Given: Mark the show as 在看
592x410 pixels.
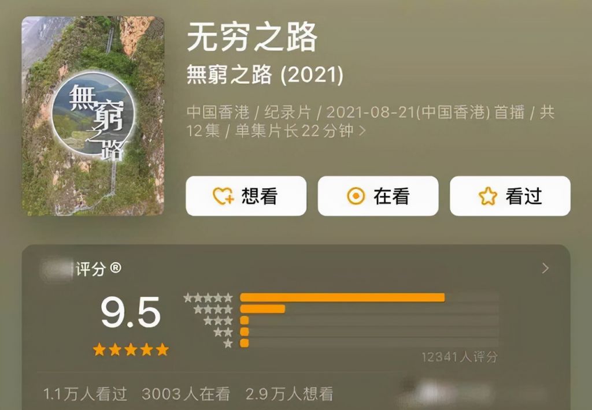Looking at the screenshot, I should tap(378, 196).
